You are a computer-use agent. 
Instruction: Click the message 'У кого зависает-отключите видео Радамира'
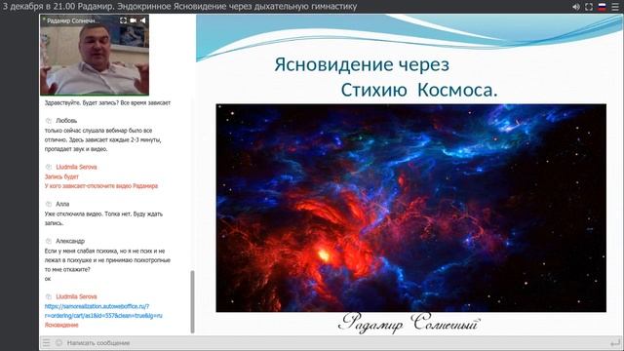pyautogui.click(x=101, y=186)
